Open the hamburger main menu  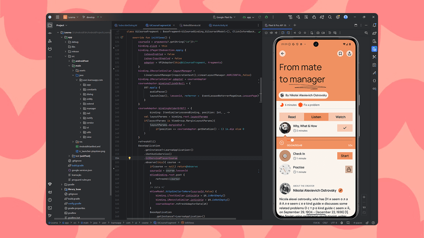[x=58, y=17]
